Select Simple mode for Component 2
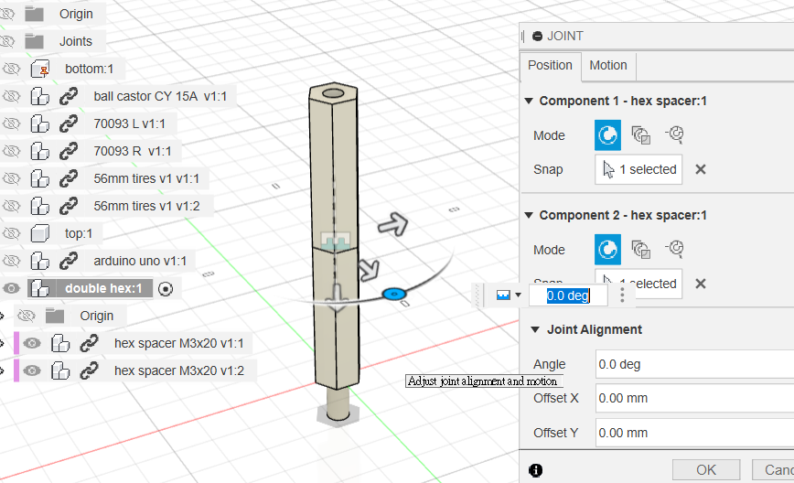794x483 pixels. (607, 250)
